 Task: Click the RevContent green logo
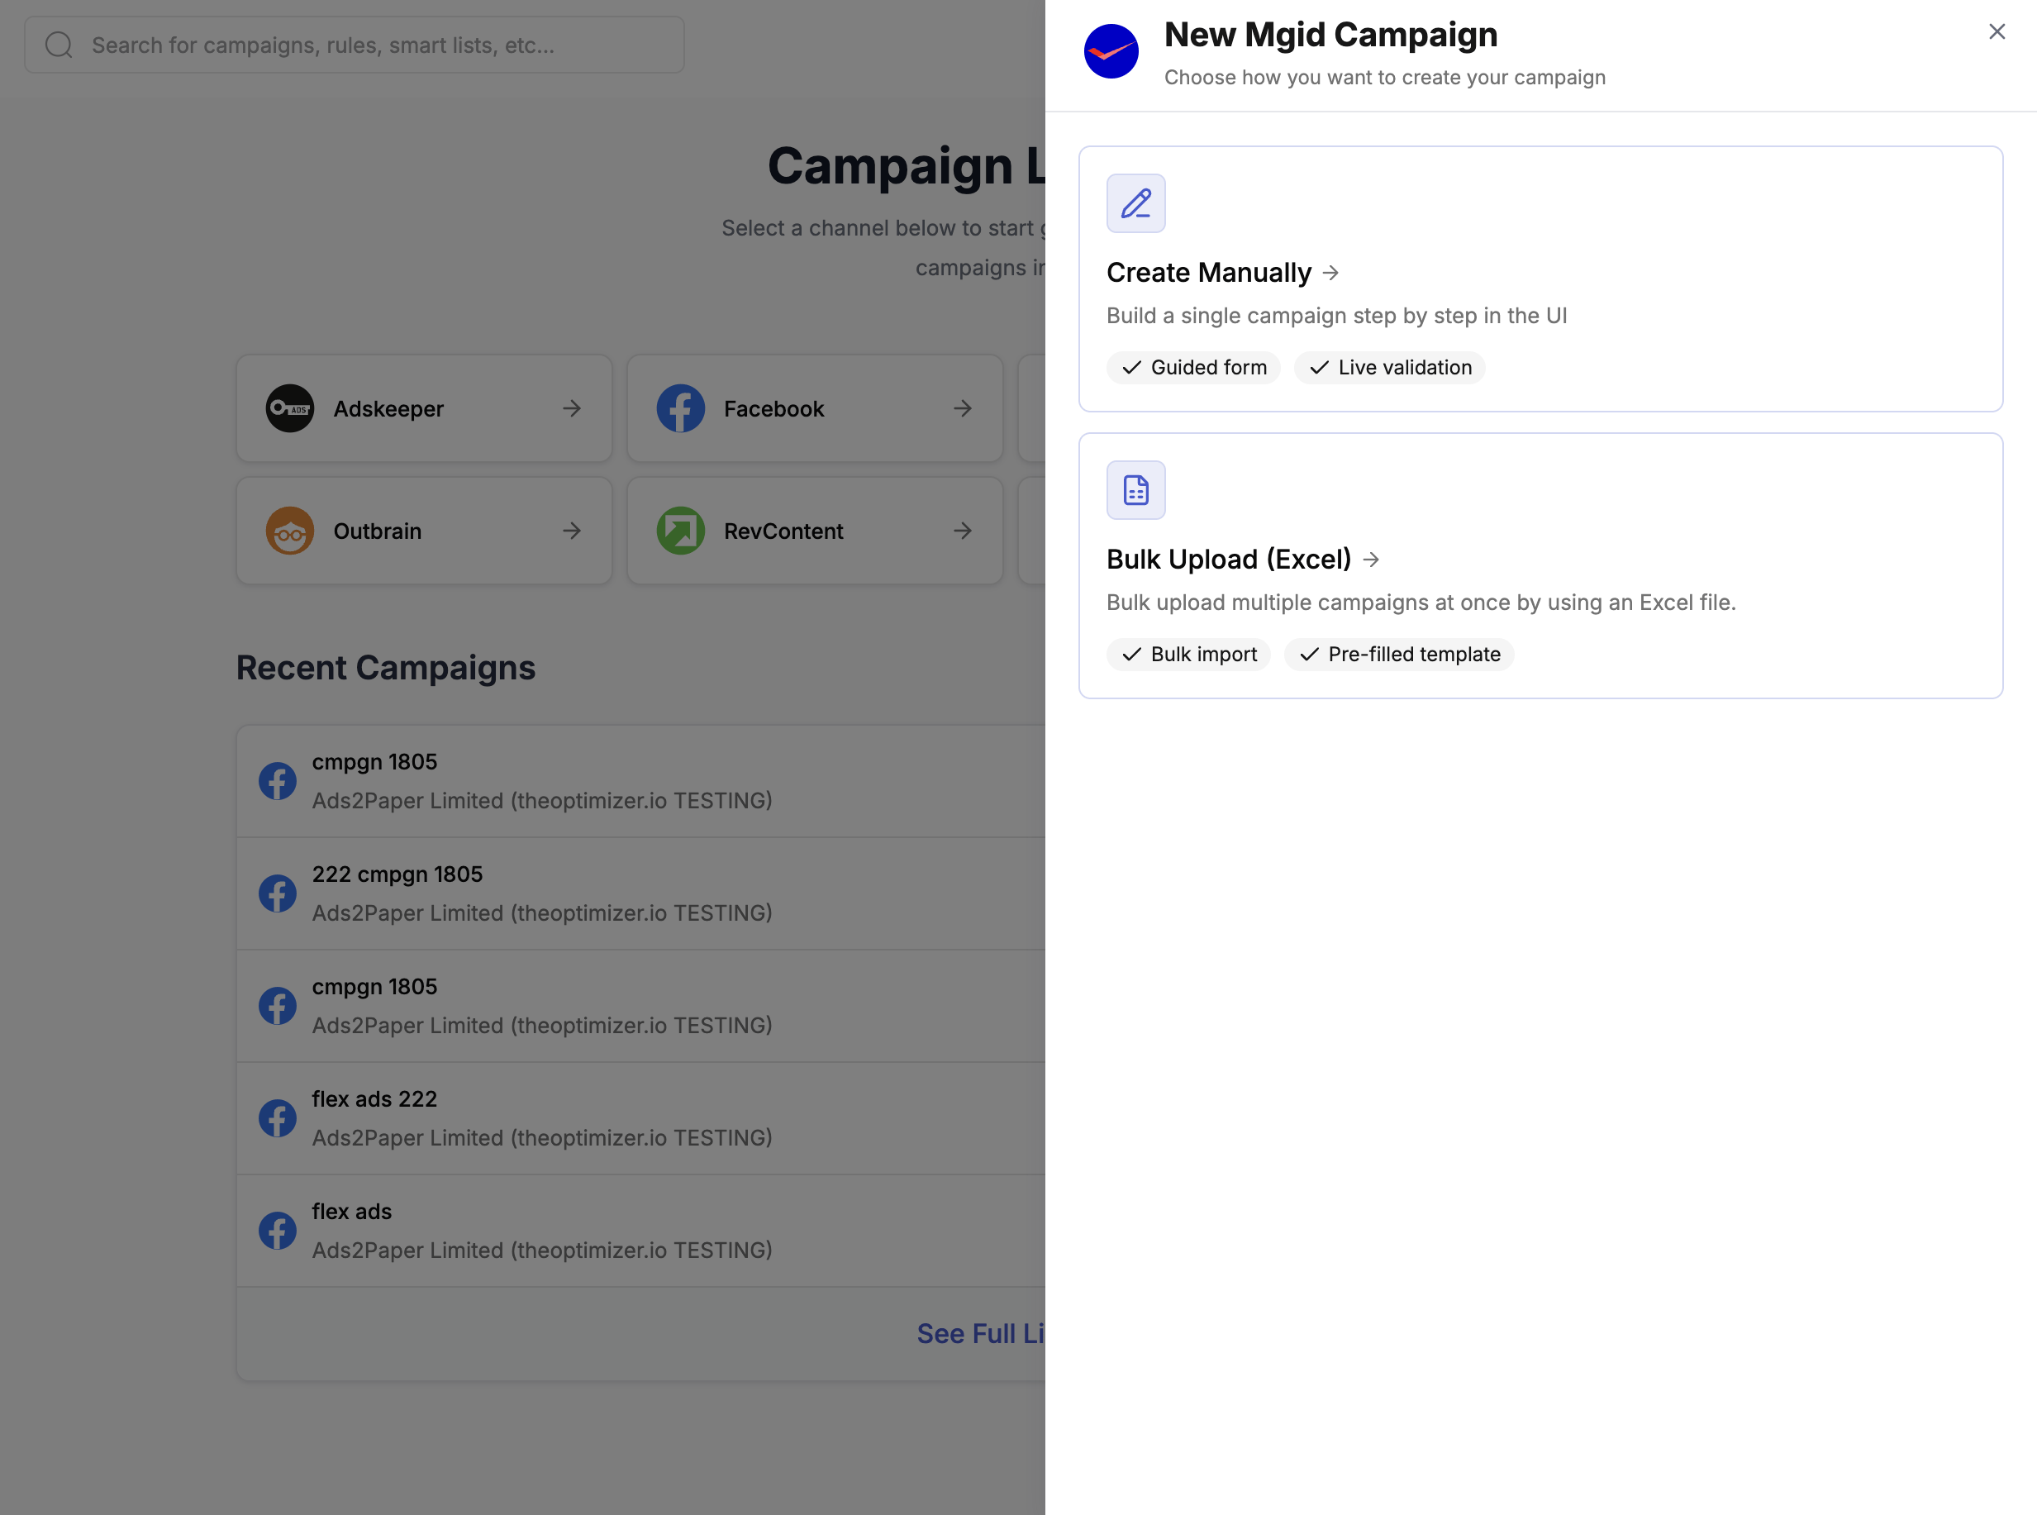pos(680,531)
